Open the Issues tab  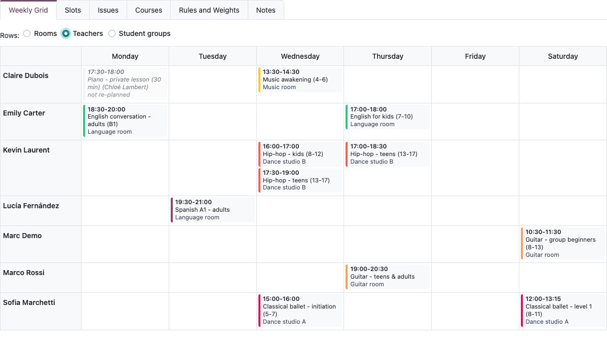coord(108,10)
